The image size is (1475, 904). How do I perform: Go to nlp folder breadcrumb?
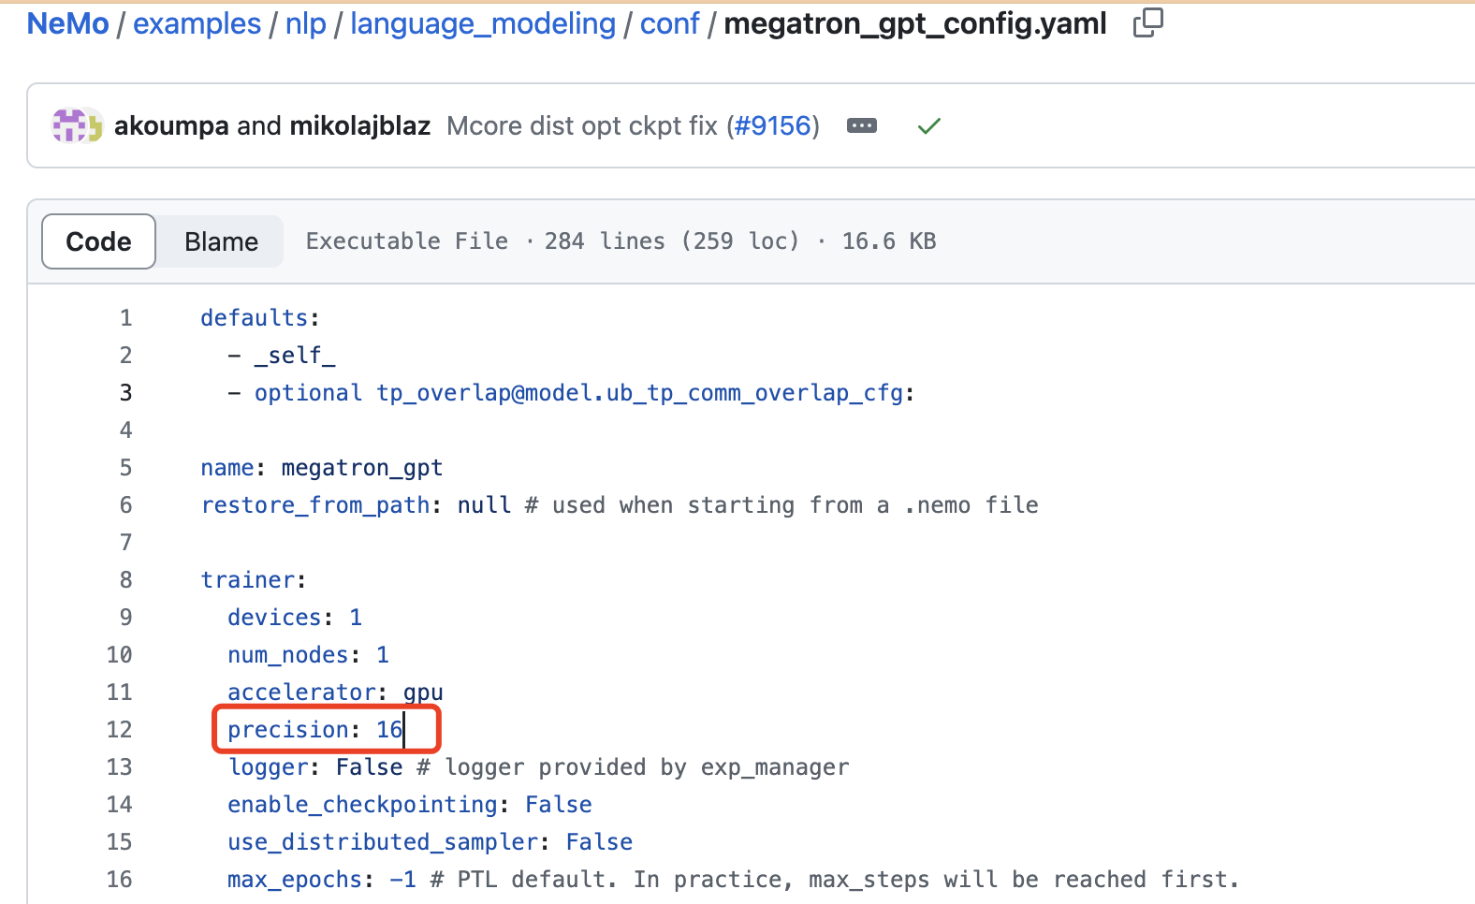(306, 23)
